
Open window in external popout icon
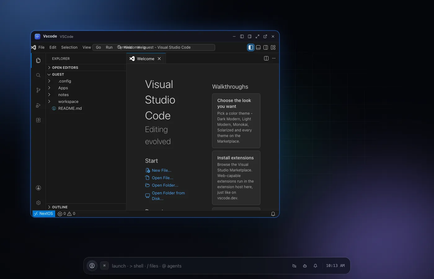pyautogui.click(x=265, y=36)
